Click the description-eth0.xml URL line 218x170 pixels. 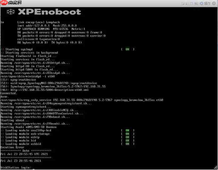pyautogui.click(x=44, y=90)
